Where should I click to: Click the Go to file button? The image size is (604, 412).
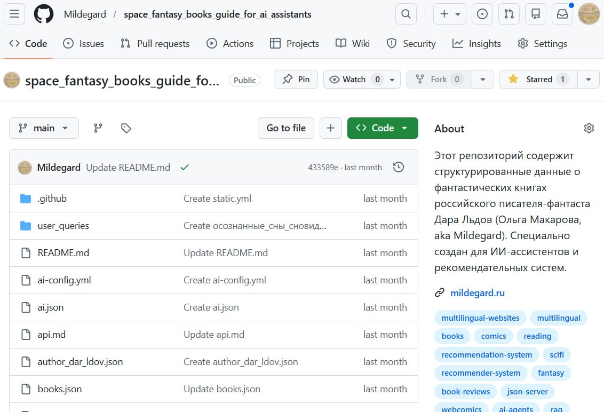point(286,128)
